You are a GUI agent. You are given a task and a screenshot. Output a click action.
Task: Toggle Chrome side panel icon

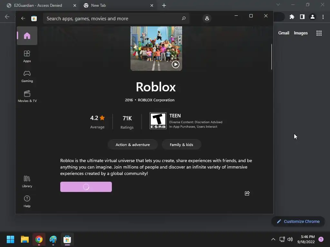click(x=302, y=17)
